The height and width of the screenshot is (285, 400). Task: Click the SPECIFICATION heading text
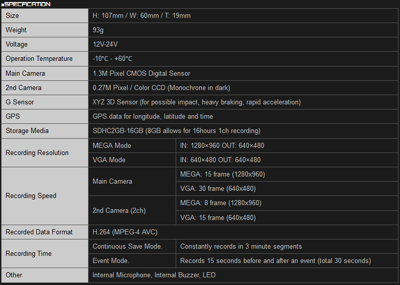[x=27, y=4]
